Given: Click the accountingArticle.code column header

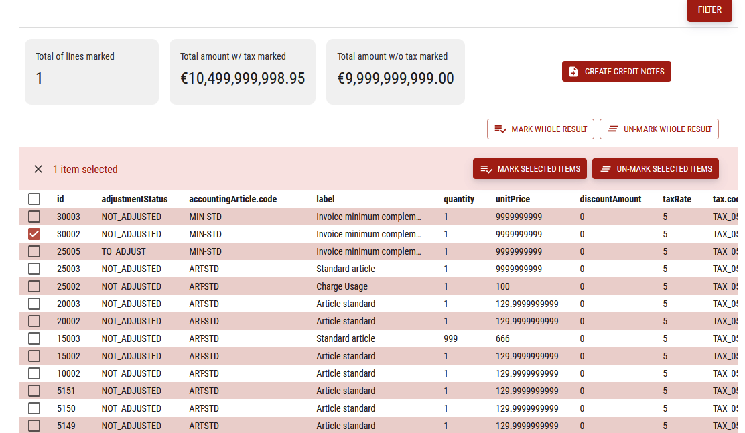Looking at the screenshot, I should (x=232, y=199).
